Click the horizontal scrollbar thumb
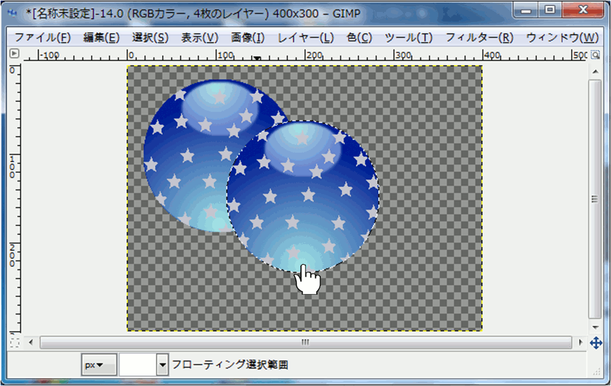This screenshot has width=611, height=386. (x=305, y=342)
